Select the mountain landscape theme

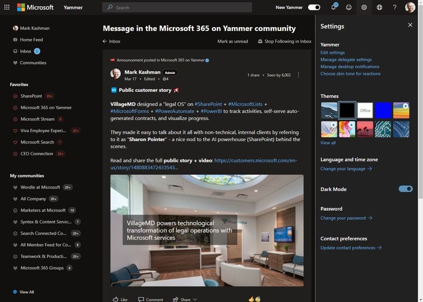(x=329, y=110)
